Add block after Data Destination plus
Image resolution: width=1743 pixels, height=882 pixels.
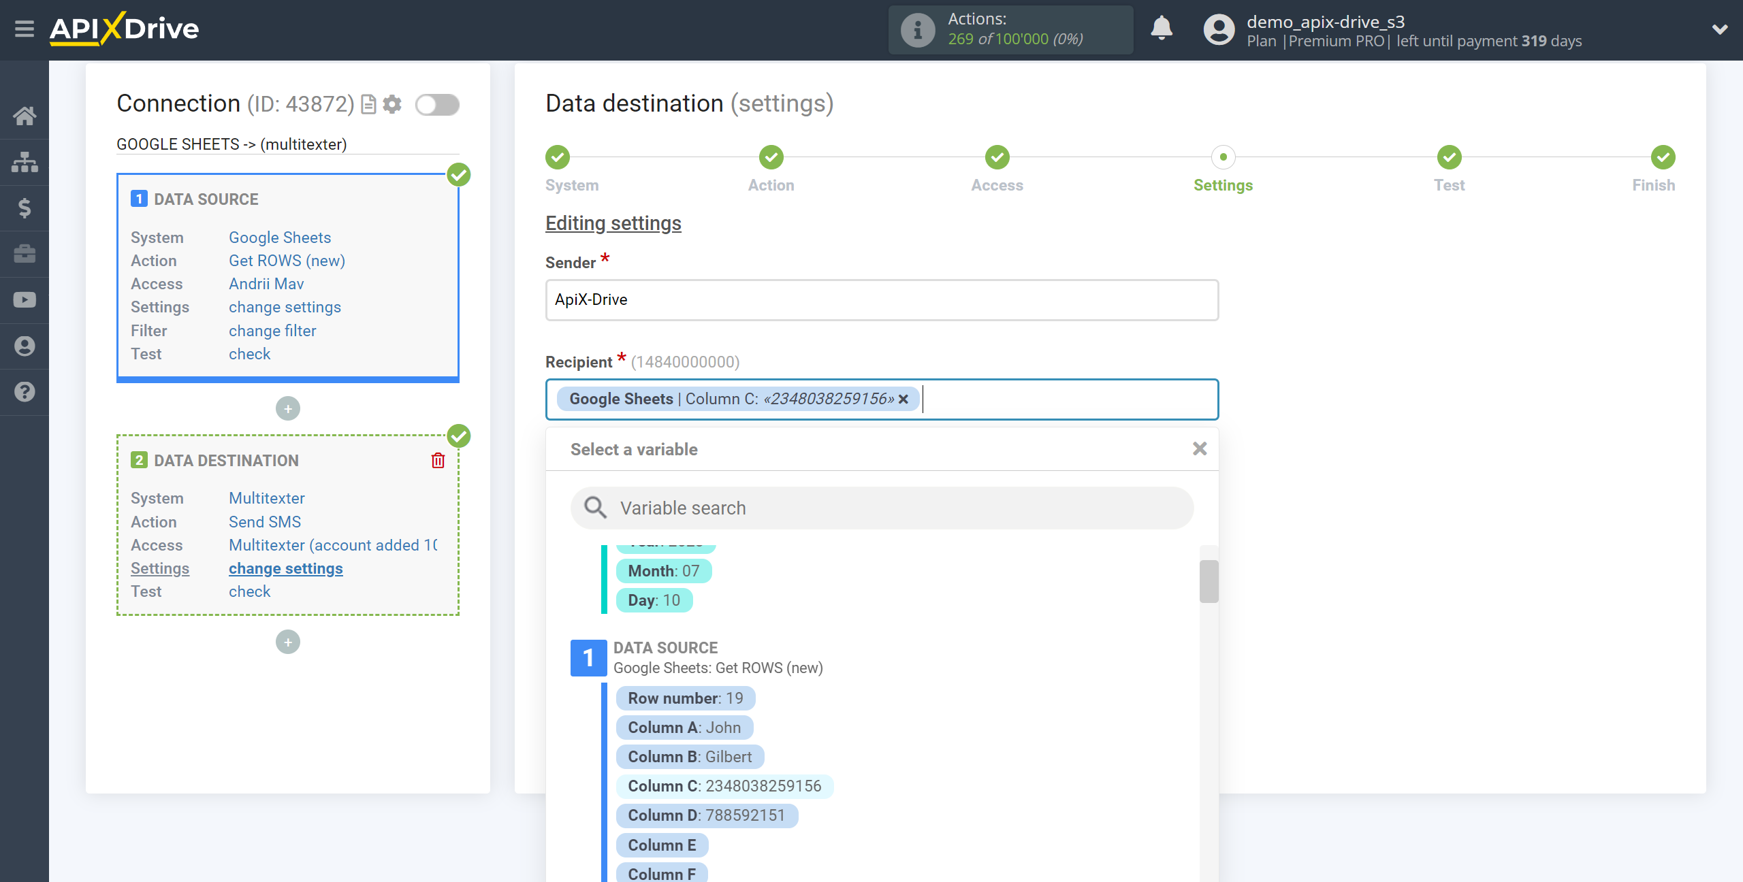tap(288, 642)
